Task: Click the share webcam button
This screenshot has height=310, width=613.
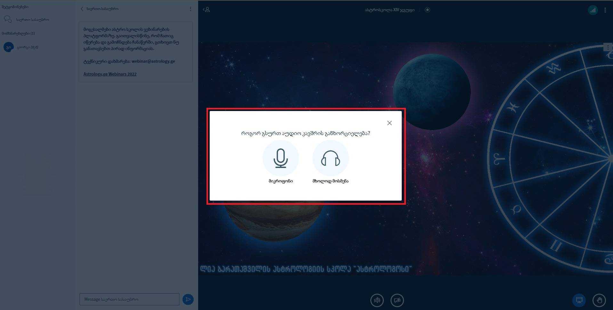Action: coord(397,300)
